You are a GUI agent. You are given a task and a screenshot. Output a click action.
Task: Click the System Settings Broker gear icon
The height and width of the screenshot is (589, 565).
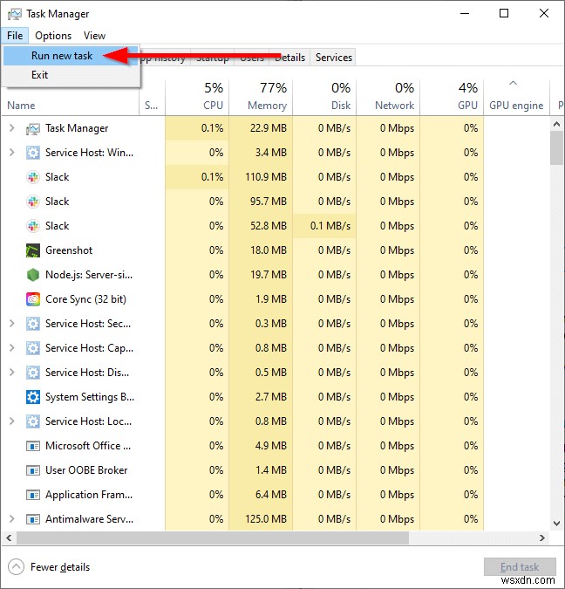[33, 397]
